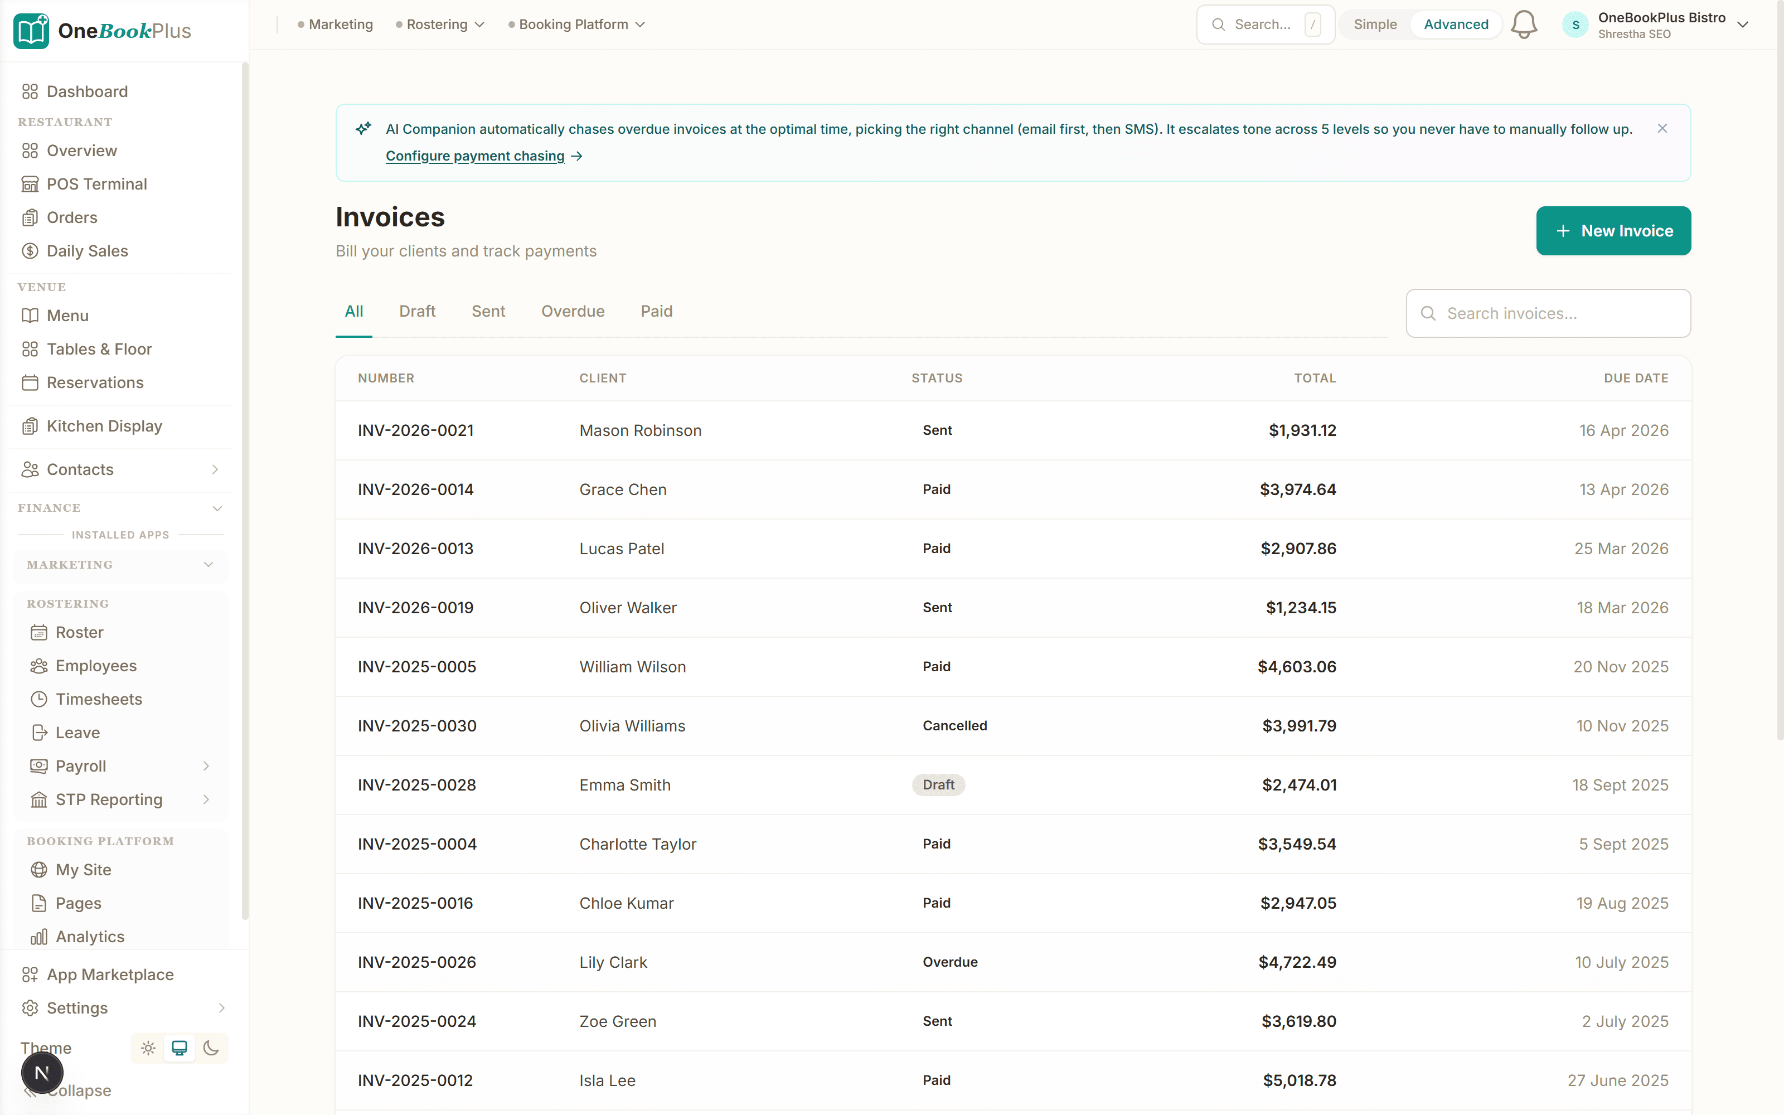Switch to Simple mode
The image size is (1784, 1115).
click(1374, 25)
